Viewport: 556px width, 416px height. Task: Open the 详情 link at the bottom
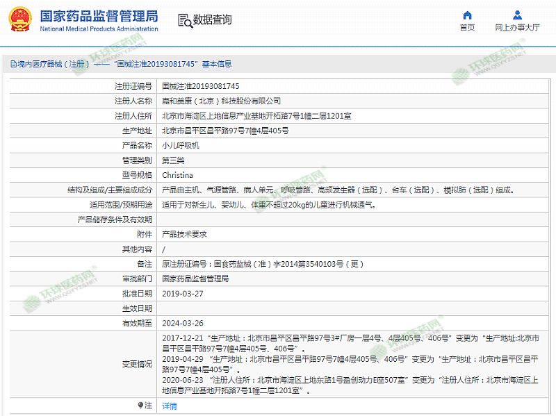pos(169,406)
